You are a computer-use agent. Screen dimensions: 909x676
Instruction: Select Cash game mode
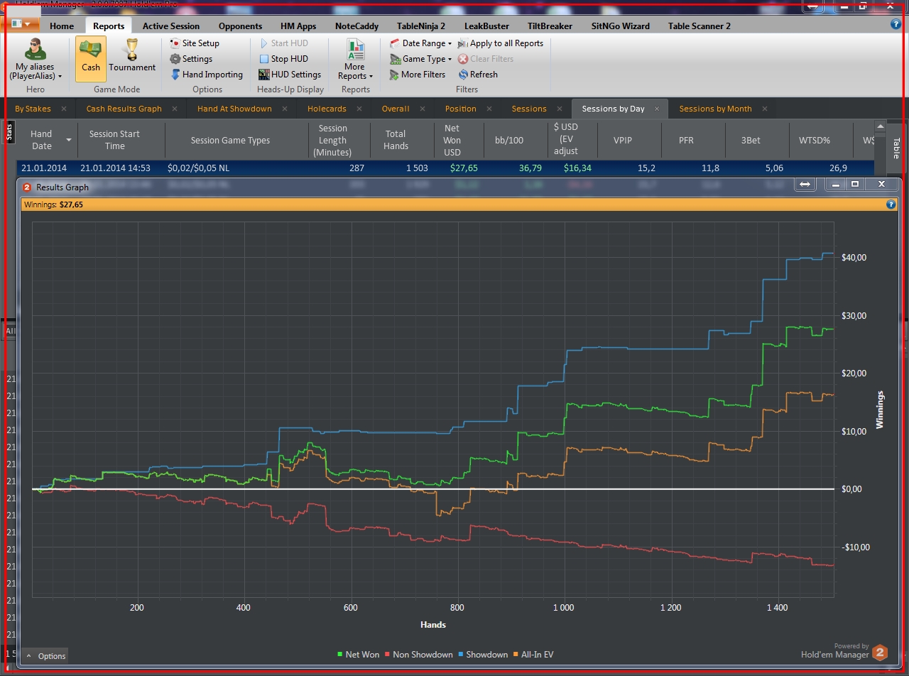pyautogui.click(x=91, y=59)
